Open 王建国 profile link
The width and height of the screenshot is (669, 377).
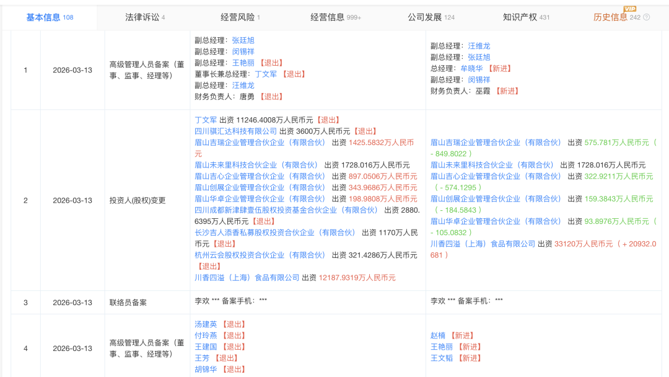pos(206,347)
